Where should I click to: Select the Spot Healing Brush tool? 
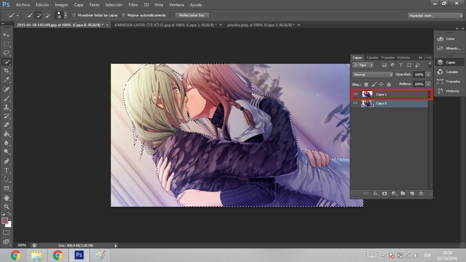coord(7,90)
